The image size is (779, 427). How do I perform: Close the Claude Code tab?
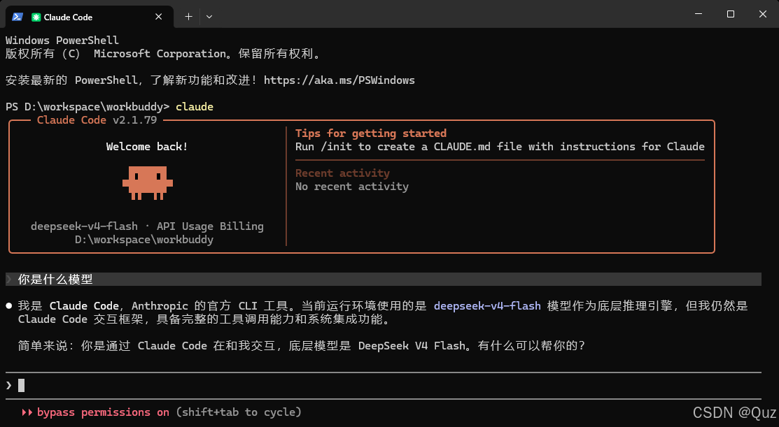pos(158,17)
